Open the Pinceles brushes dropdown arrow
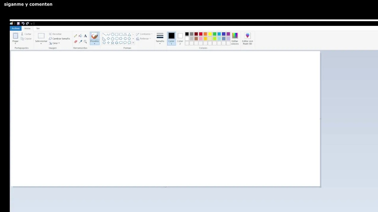Viewport: 378px width, 212px height. (x=94, y=44)
